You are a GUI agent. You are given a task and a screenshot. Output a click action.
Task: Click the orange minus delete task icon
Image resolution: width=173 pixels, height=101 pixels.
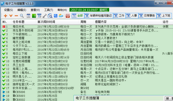click(x=16, y=16)
